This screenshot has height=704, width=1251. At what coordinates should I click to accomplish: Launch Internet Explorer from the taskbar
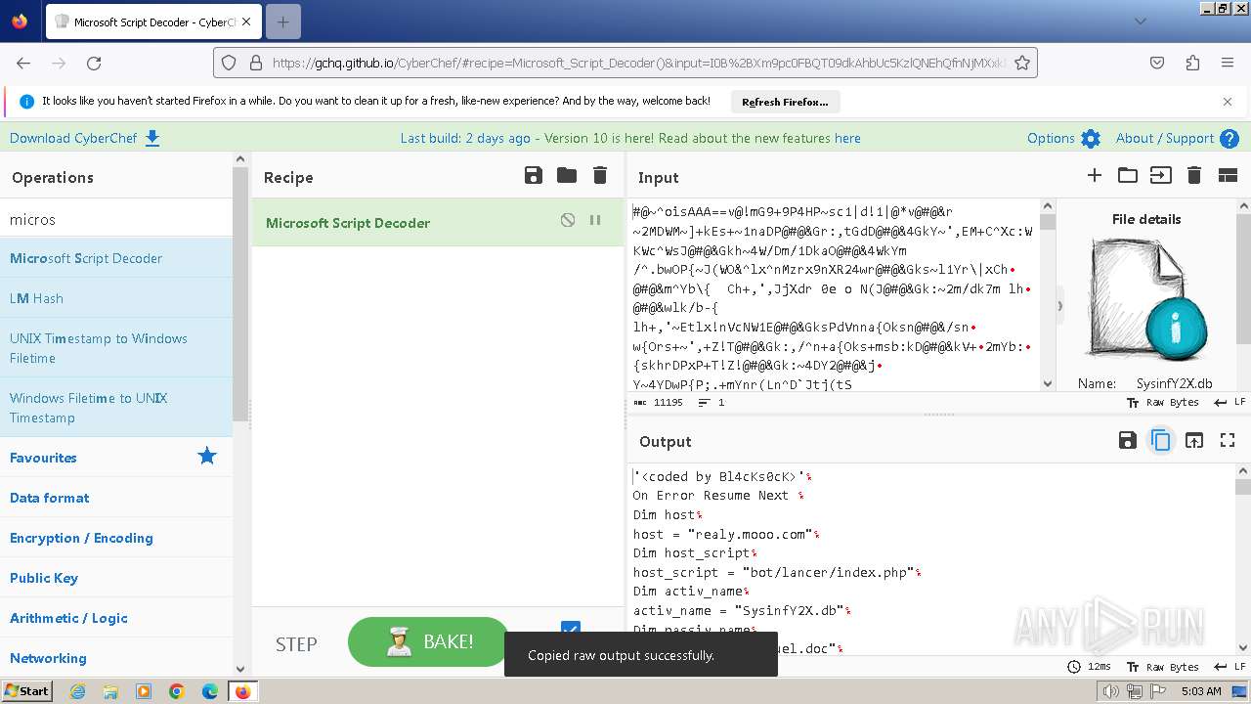(x=79, y=691)
